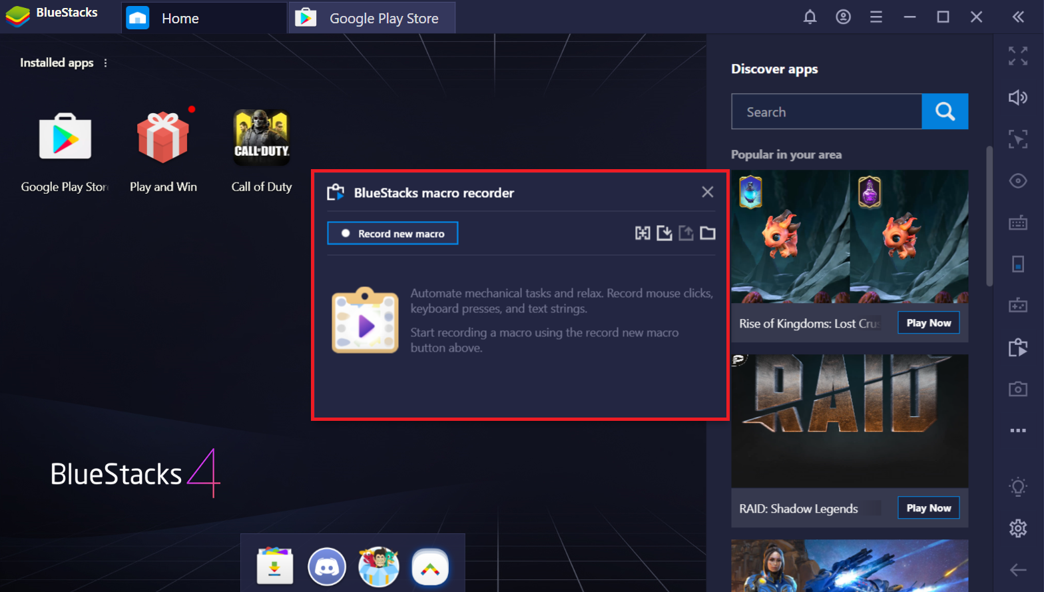Open the merge macros tool

643,233
